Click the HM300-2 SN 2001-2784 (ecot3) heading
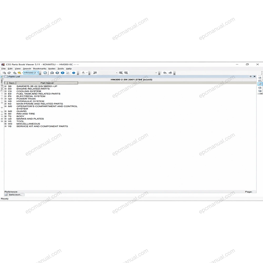 coord(131,80)
